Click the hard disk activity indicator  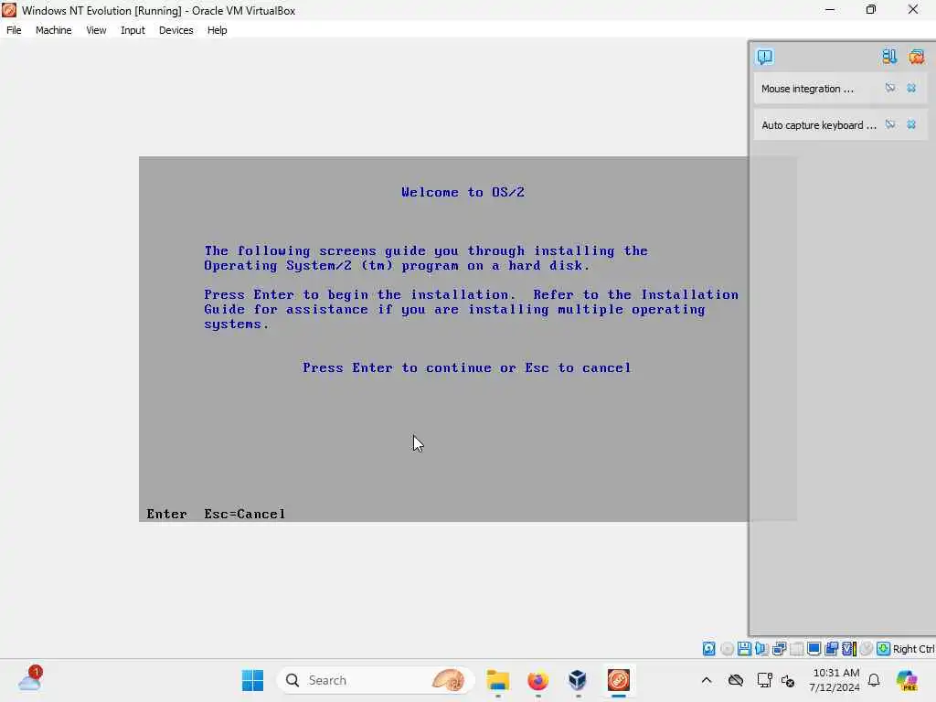[708, 649]
